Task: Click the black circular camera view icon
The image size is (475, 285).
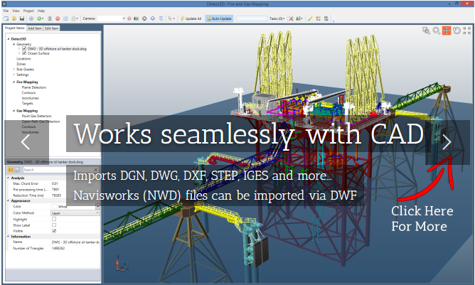Action: [x=144, y=18]
